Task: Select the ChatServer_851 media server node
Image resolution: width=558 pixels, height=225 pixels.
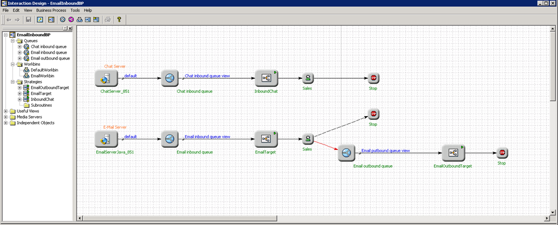Action: [x=105, y=79]
